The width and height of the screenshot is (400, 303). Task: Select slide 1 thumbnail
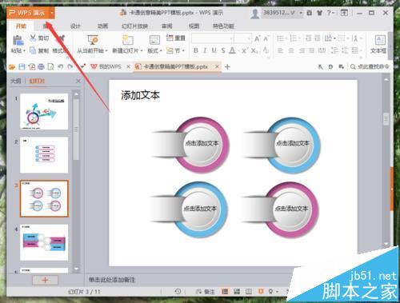44,111
